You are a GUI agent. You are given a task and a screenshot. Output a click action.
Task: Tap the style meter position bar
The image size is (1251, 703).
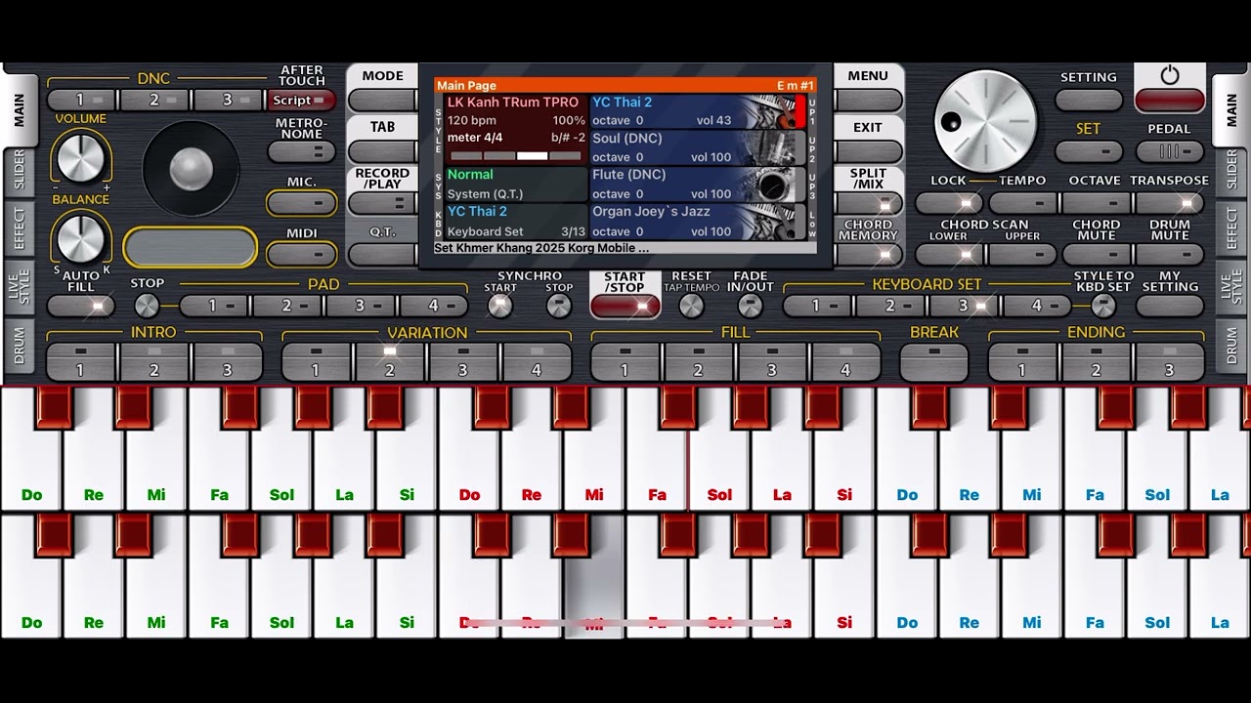pos(516,155)
